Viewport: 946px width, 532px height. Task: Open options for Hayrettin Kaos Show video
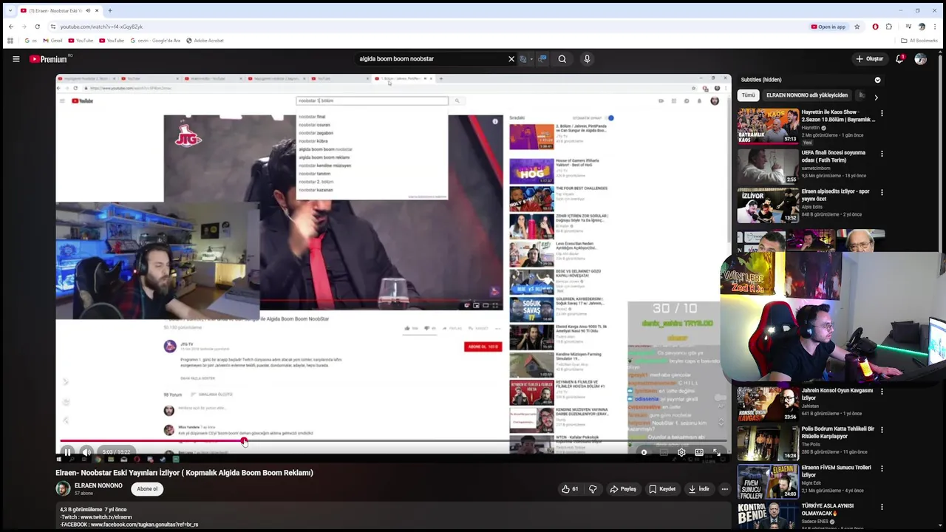tap(882, 114)
